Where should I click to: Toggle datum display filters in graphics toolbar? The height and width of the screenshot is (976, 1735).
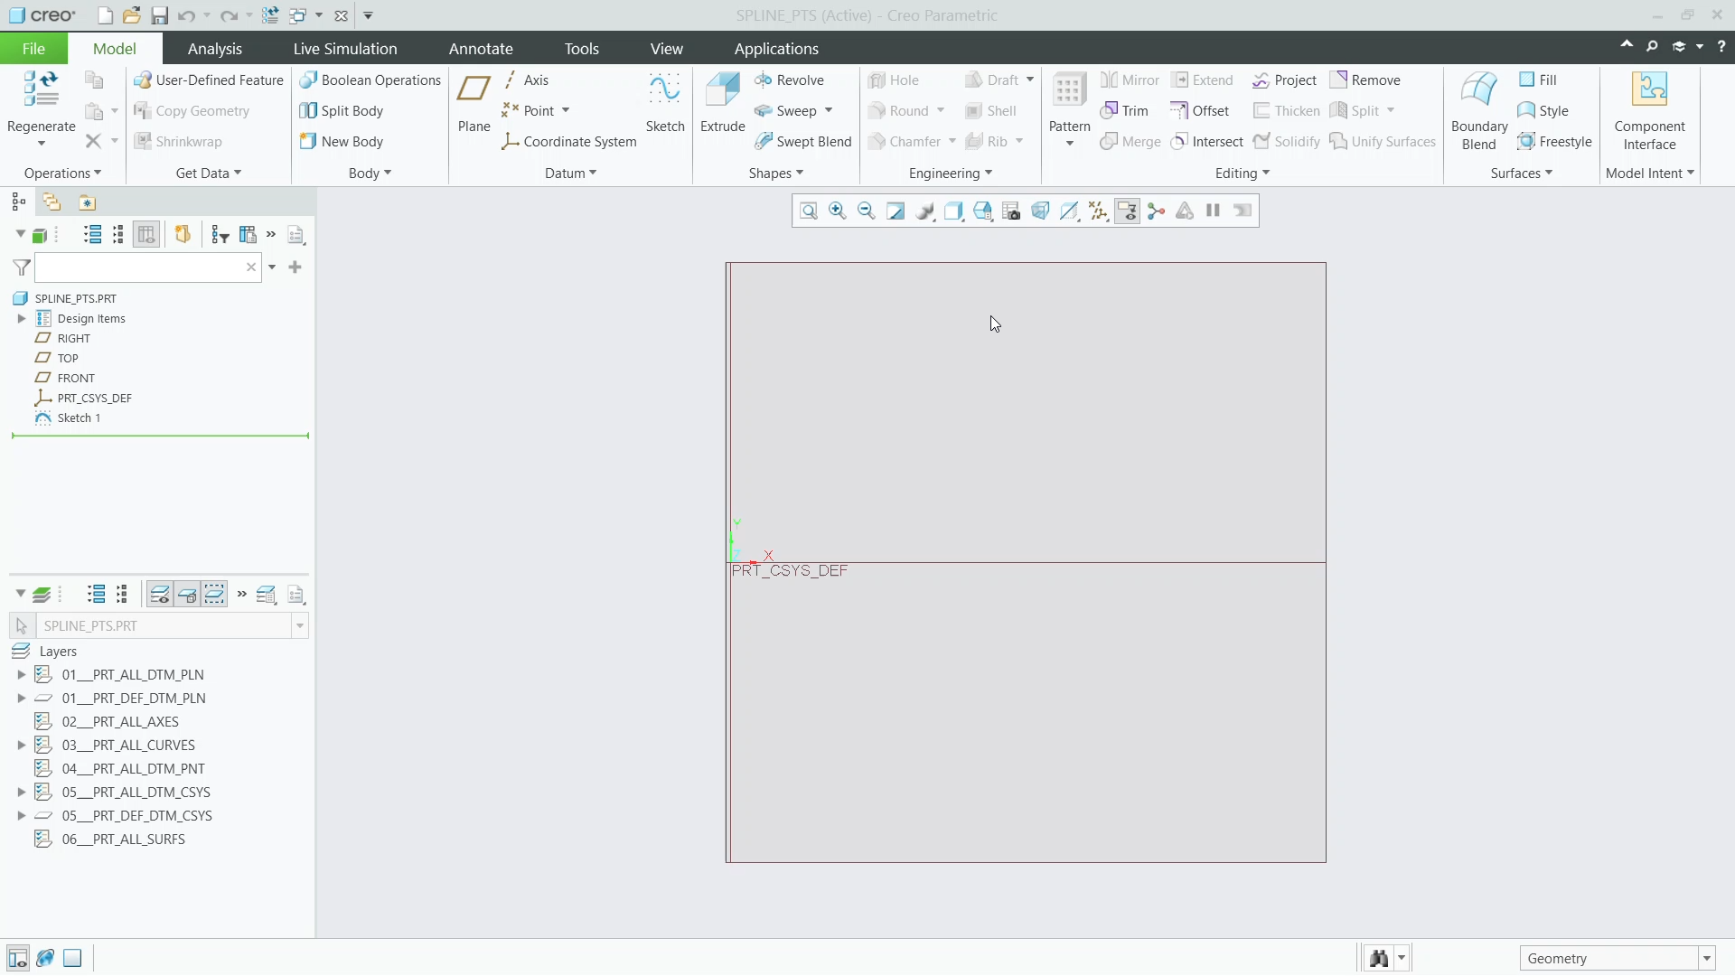[x=1098, y=211]
